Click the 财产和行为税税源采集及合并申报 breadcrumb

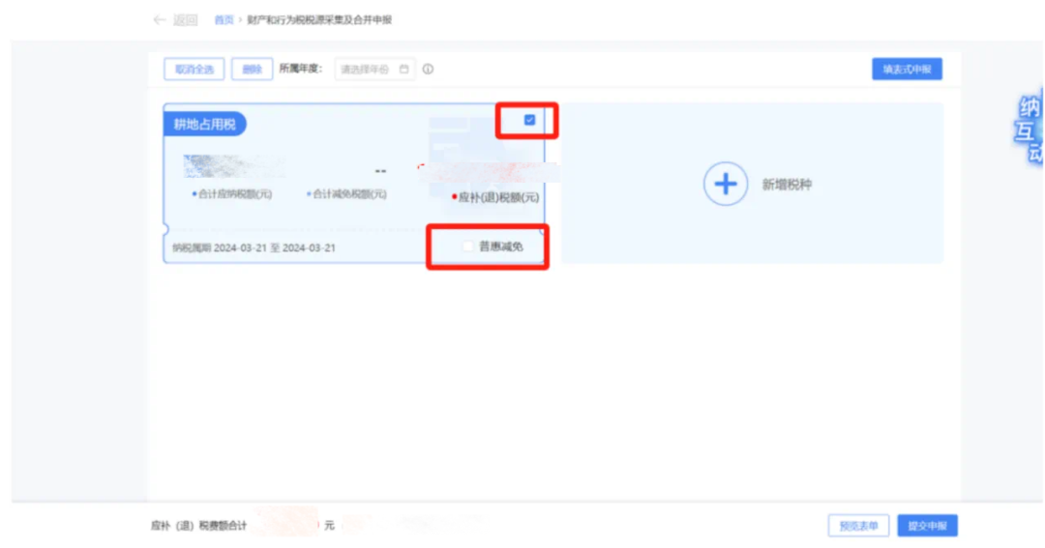(x=319, y=20)
